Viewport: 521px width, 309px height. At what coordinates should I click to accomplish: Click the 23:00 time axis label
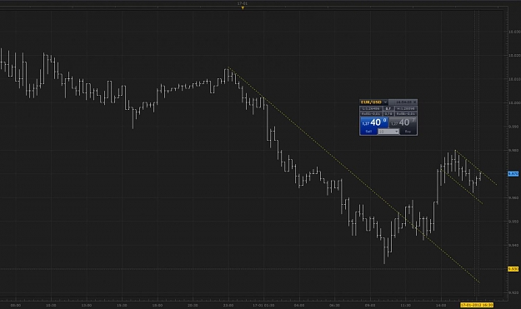tap(228, 305)
